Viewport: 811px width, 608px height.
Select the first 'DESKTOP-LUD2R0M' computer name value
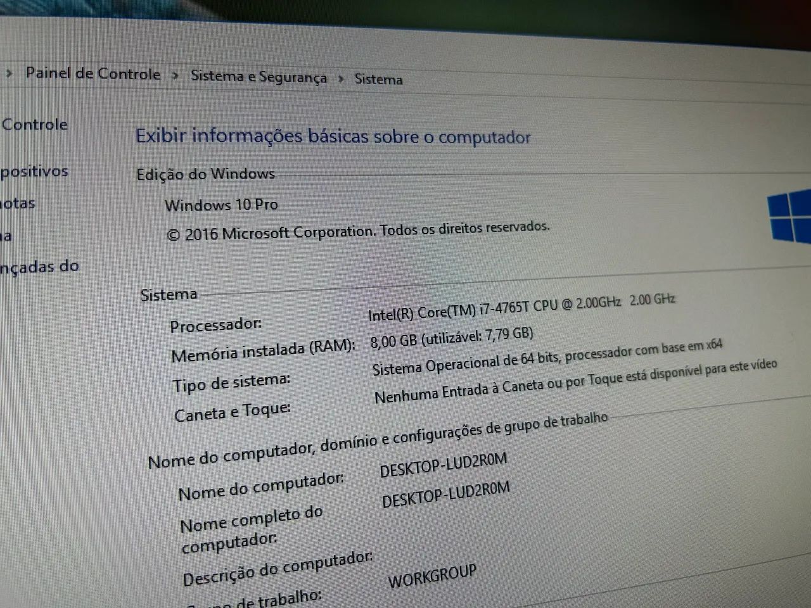(x=444, y=465)
